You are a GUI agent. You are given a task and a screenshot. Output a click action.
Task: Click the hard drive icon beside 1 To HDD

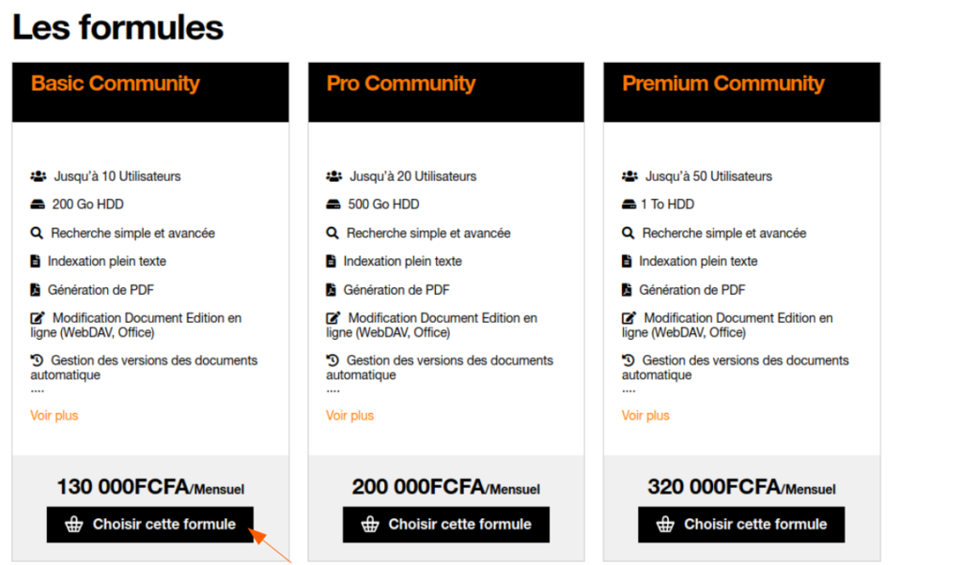click(628, 204)
